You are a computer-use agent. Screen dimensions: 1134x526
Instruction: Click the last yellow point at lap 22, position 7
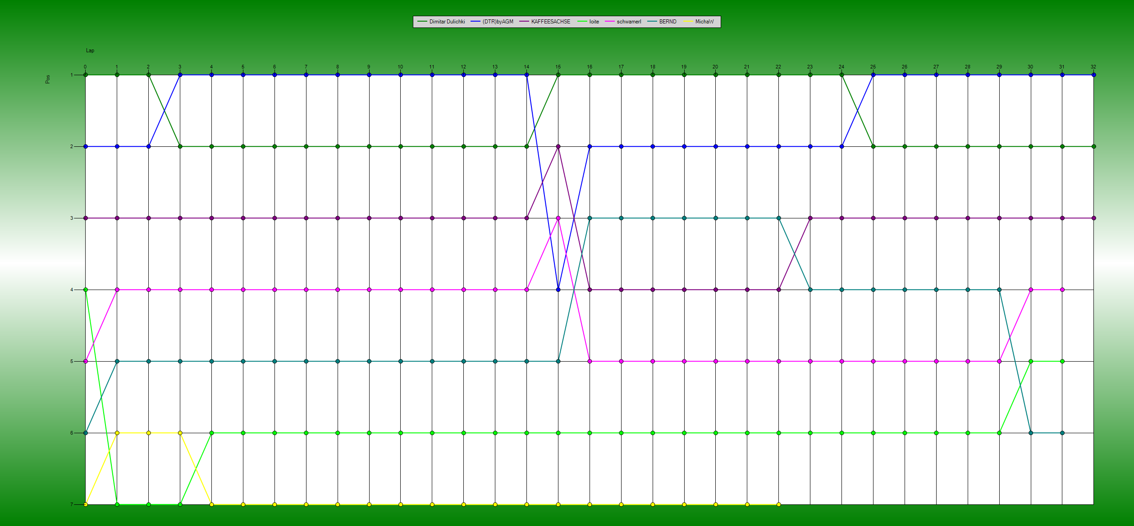[778, 504]
